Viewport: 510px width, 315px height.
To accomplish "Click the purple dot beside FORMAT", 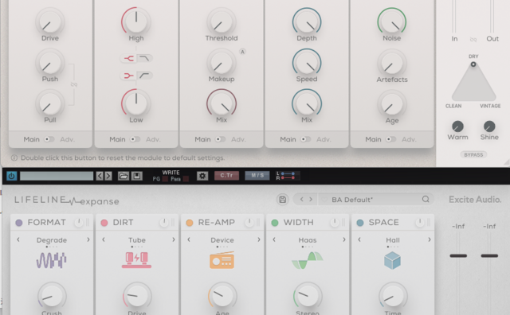I will click(x=19, y=223).
